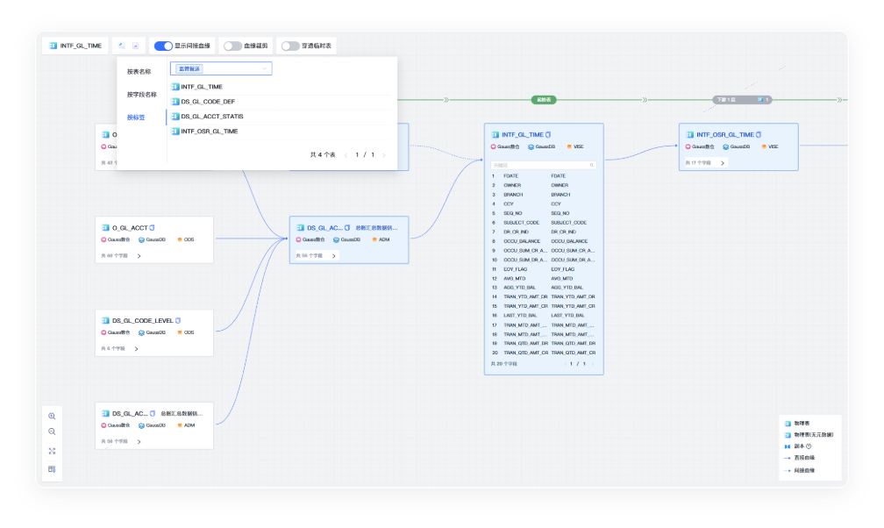Click the export image icon in the top toolbar

pos(135,46)
